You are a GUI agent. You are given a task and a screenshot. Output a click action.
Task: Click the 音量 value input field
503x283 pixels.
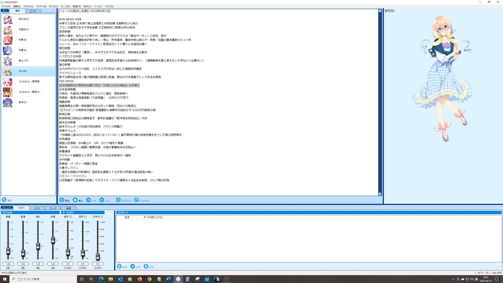pos(8,264)
